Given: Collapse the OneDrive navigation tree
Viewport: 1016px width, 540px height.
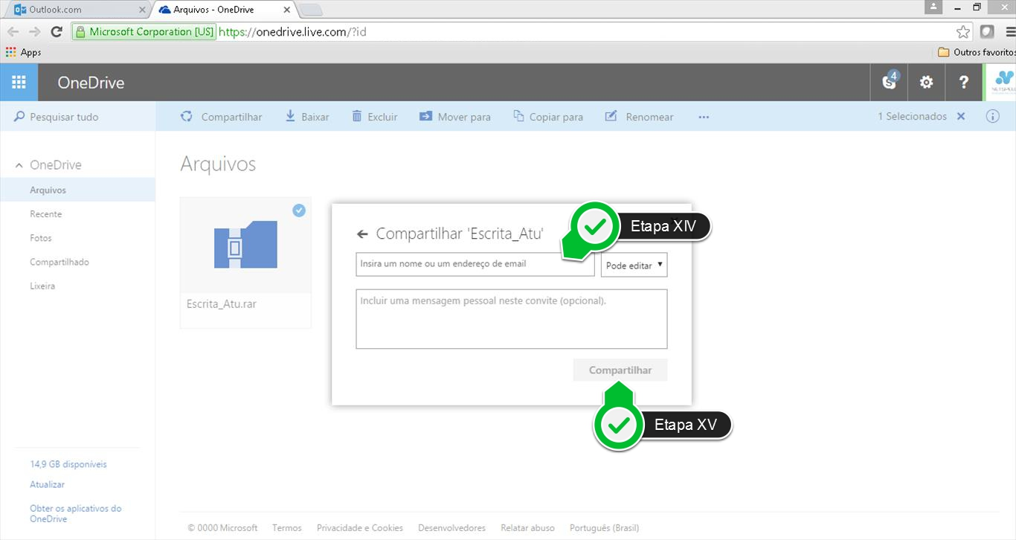Looking at the screenshot, I should [x=19, y=165].
